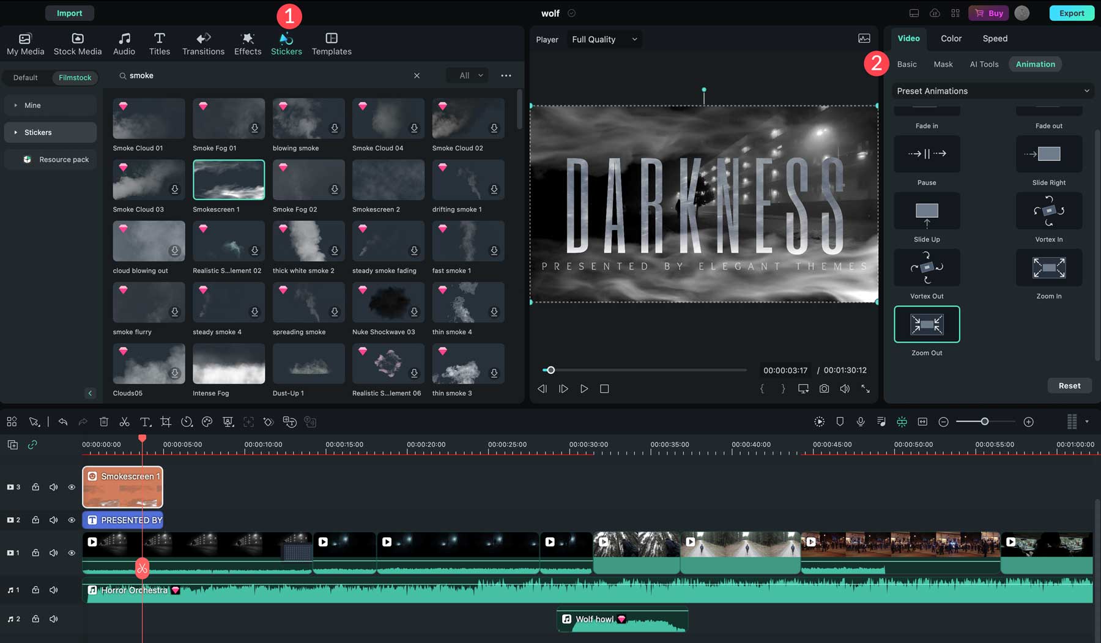The width and height of the screenshot is (1101, 643).
Task: Click the delete trash icon in timeline toolbar
Action: [104, 422]
